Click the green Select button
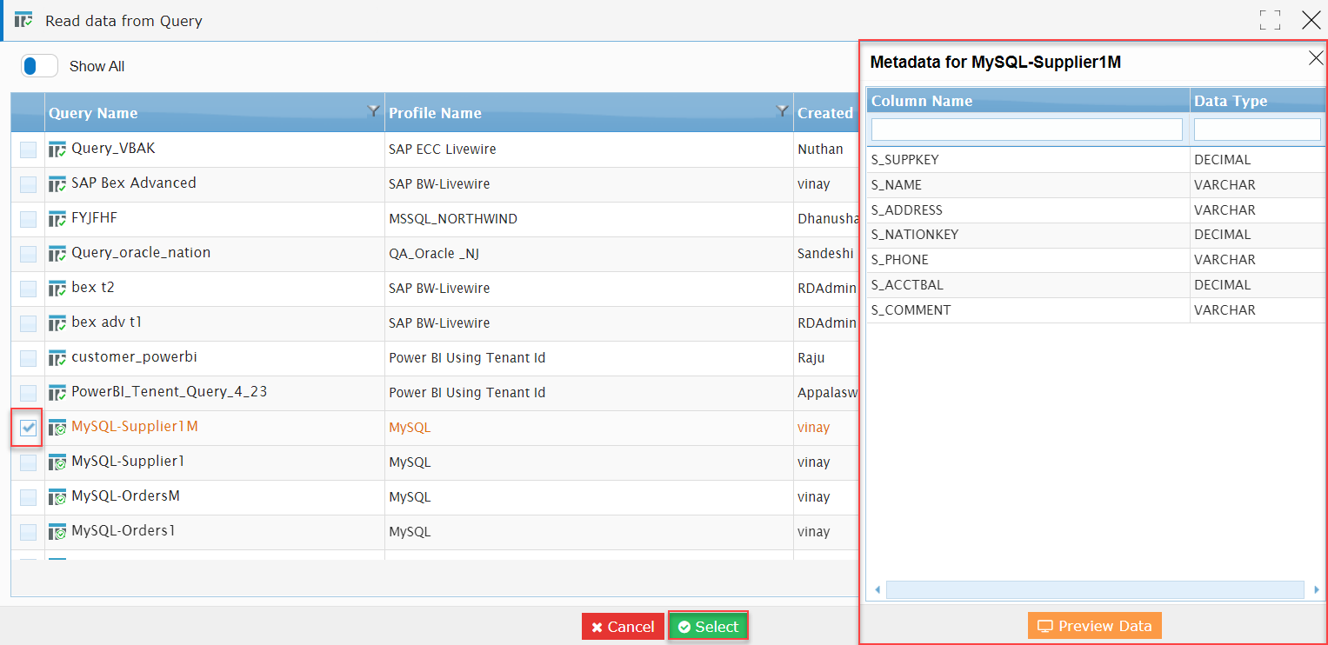The height and width of the screenshot is (645, 1328). (708, 627)
